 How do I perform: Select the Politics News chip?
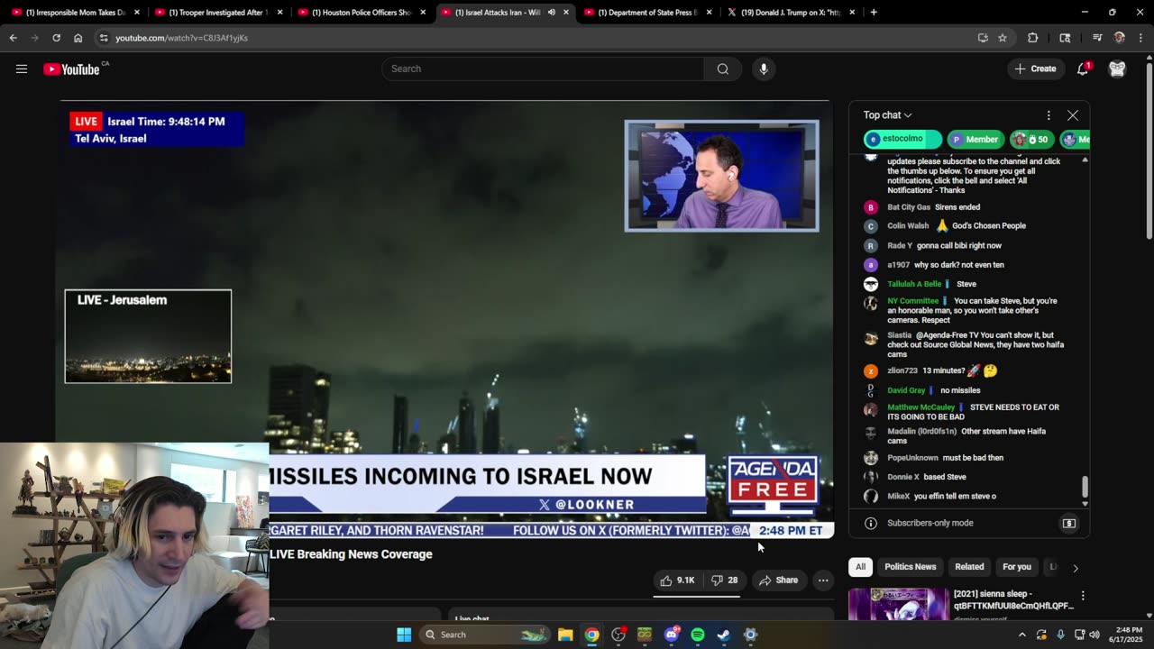[x=910, y=567]
